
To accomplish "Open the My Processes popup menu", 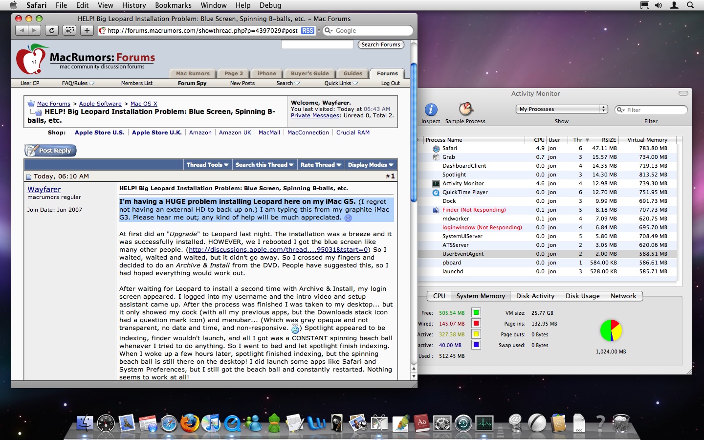I will coord(562,109).
